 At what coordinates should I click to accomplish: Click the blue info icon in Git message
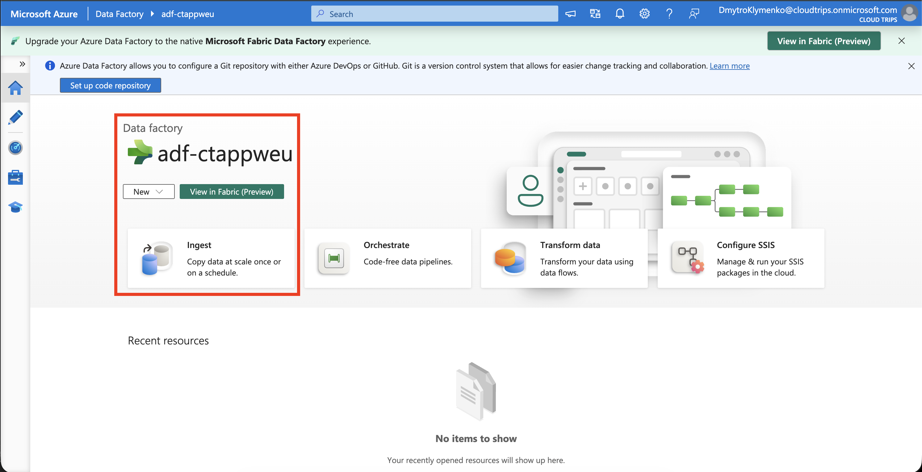coord(50,66)
